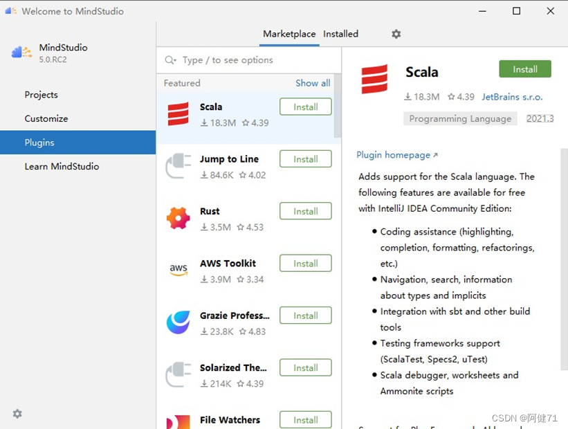Click the Rust plugin gear icon

178,217
